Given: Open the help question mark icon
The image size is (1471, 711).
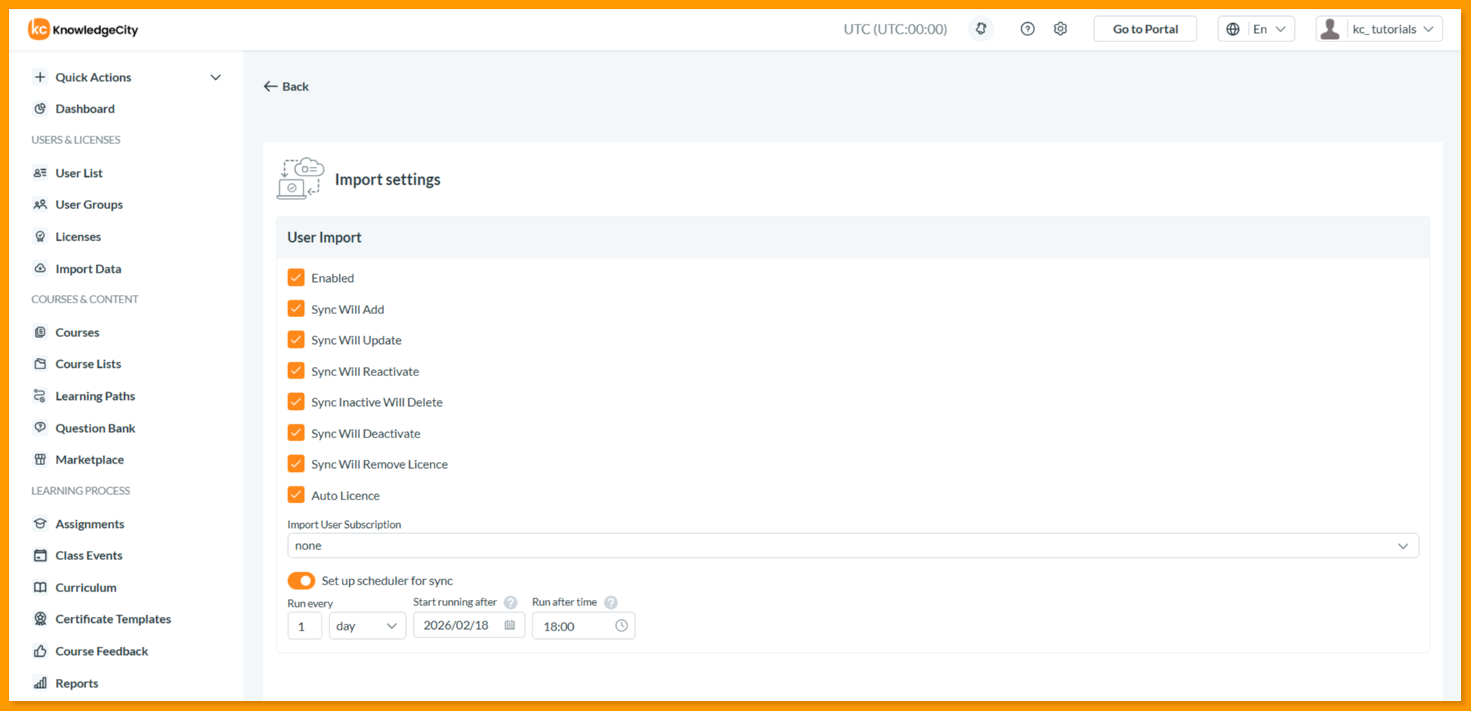Looking at the screenshot, I should click(x=1027, y=29).
